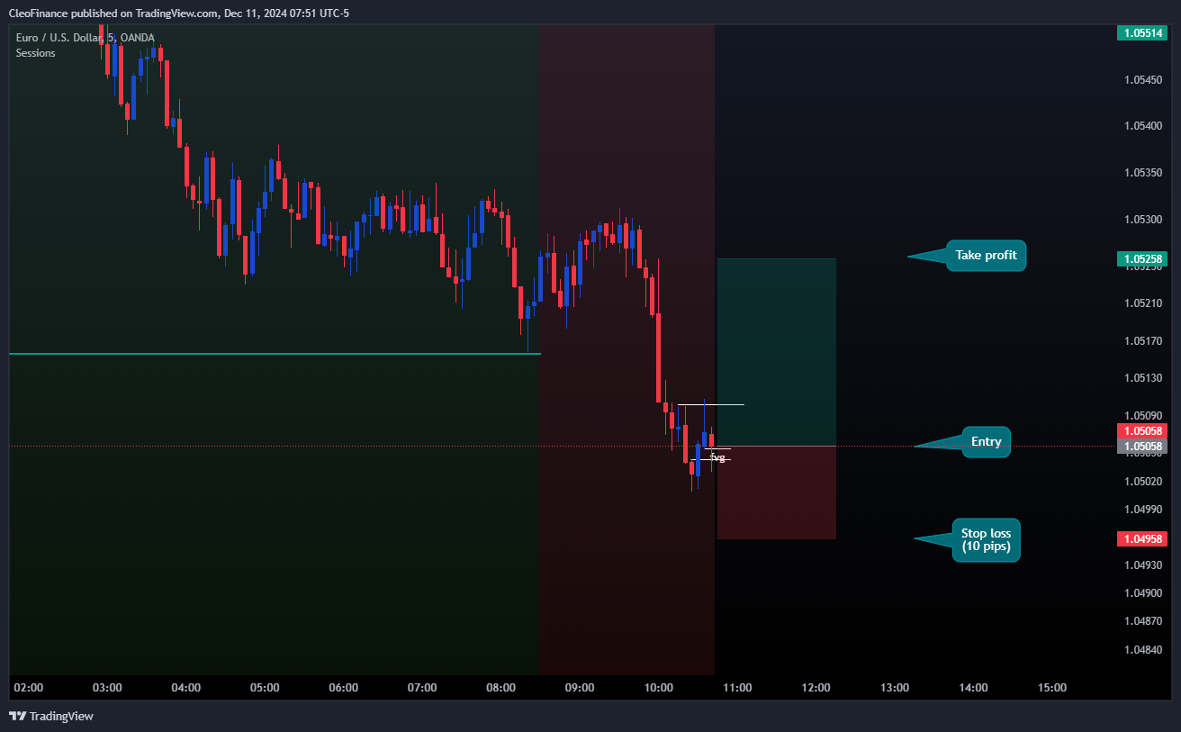The height and width of the screenshot is (732, 1181).
Task: Click the red 1.04958 stop price tag
Action: pos(1142,539)
